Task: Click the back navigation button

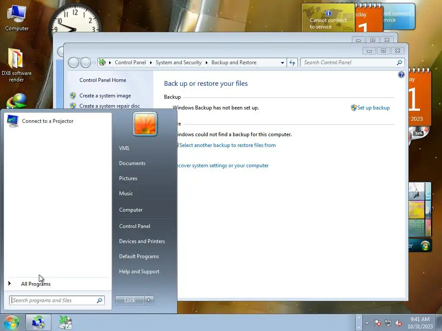Action: coord(73,62)
